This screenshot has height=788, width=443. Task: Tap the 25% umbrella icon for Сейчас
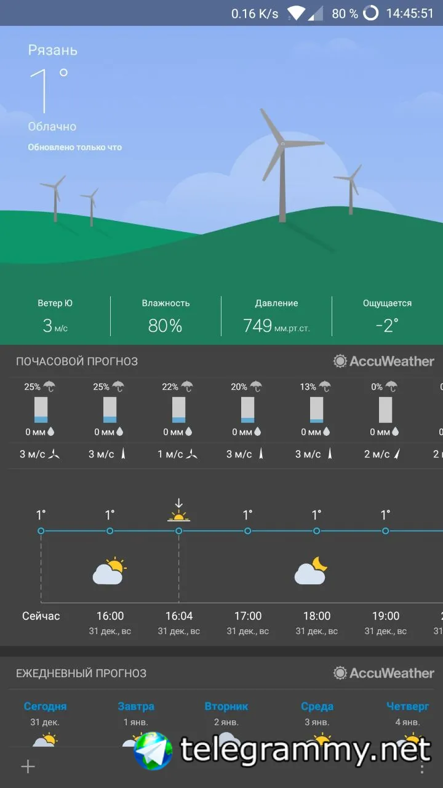(x=49, y=387)
